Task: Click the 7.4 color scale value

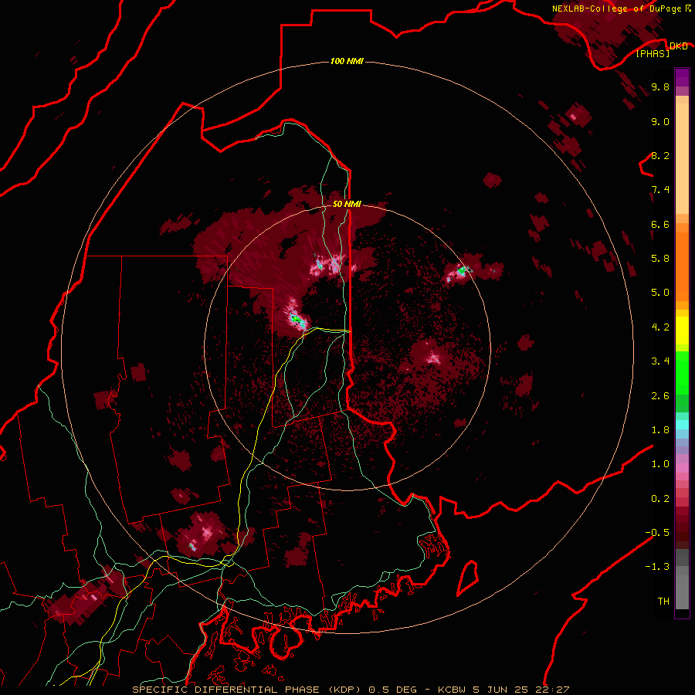Action: click(x=660, y=190)
